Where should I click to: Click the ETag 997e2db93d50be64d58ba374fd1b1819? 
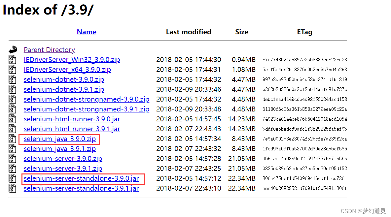click(x=305, y=79)
